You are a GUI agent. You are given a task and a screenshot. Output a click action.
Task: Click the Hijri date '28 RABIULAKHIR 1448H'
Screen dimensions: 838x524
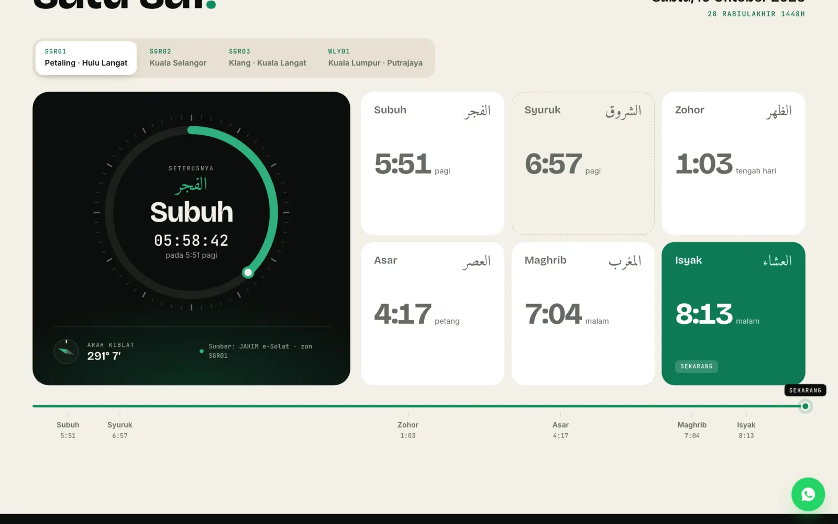pyautogui.click(x=756, y=14)
